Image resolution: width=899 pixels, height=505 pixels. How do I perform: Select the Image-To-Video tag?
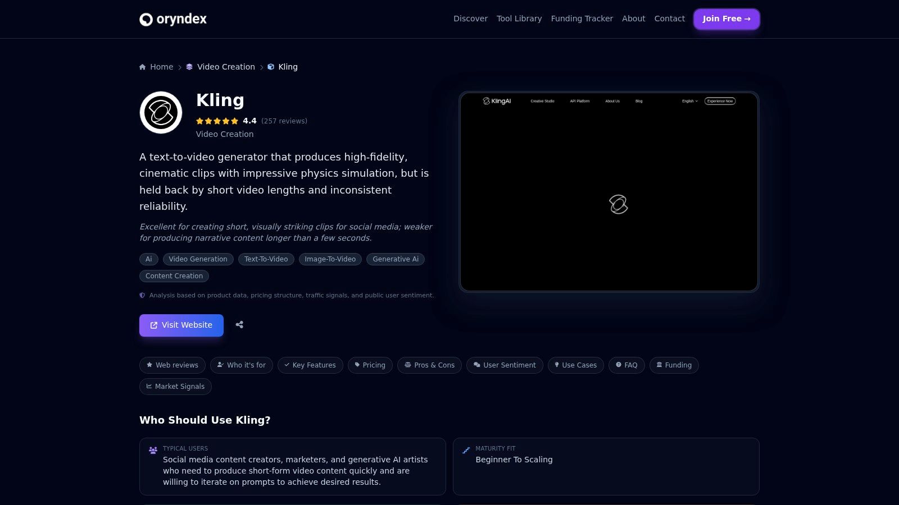click(330, 259)
